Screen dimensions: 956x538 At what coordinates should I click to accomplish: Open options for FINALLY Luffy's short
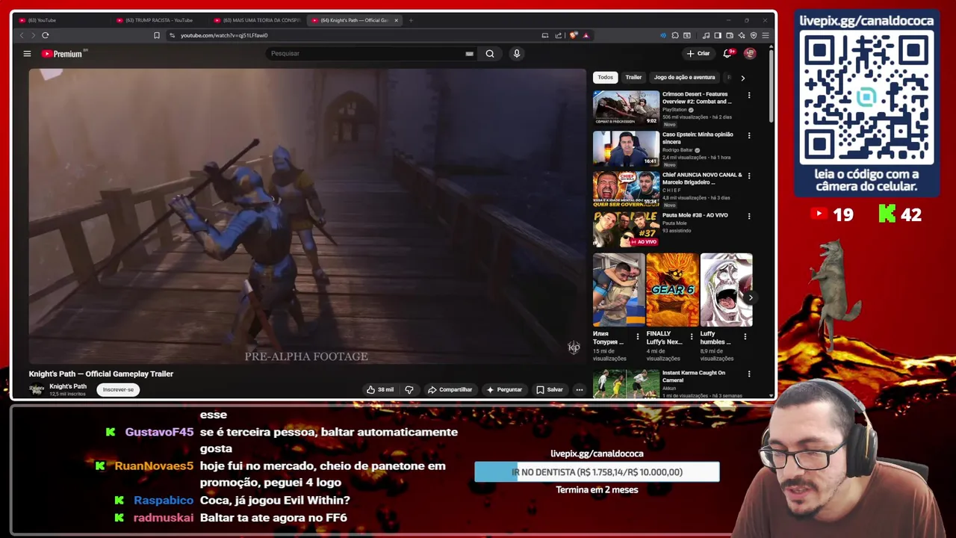692,336
